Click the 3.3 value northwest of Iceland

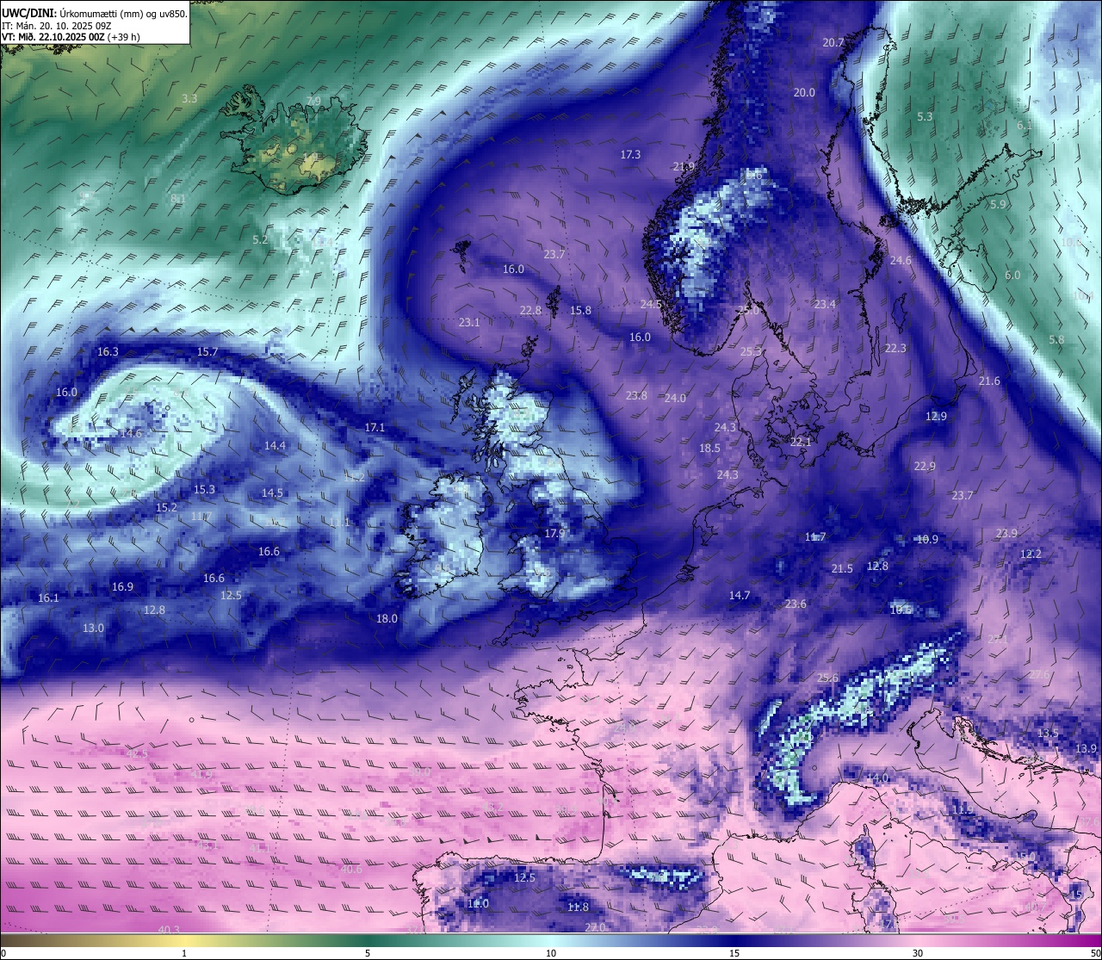[189, 98]
